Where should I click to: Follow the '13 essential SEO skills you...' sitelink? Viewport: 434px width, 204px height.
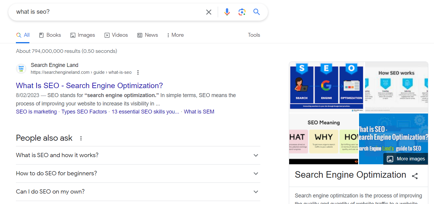(x=145, y=112)
